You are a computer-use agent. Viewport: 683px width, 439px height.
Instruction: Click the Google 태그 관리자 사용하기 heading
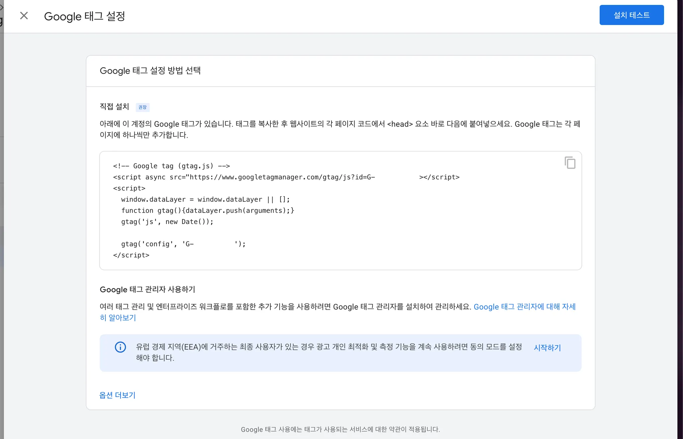[147, 289]
